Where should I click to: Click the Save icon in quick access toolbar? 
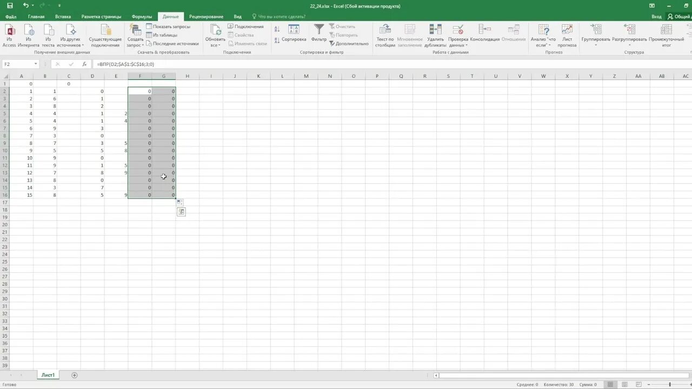click(10, 5)
